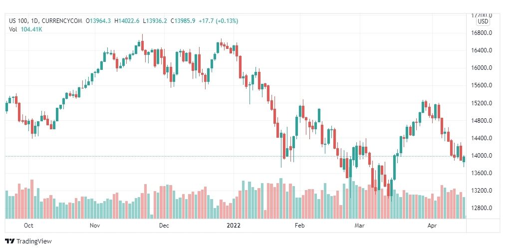Click the Feb label on time axis
This screenshot has height=250, width=505.
(x=299, y=225)
